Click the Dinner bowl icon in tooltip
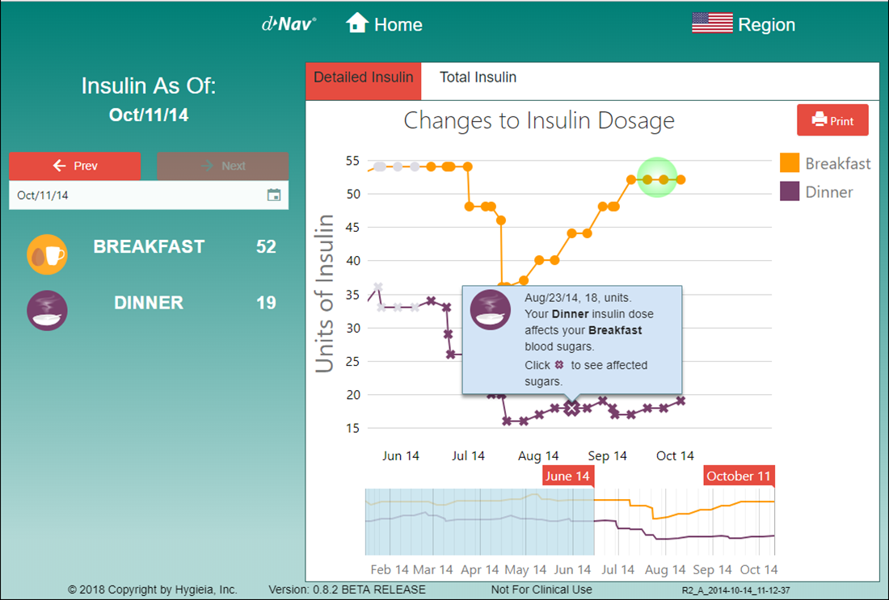 (x=491, y=309)
